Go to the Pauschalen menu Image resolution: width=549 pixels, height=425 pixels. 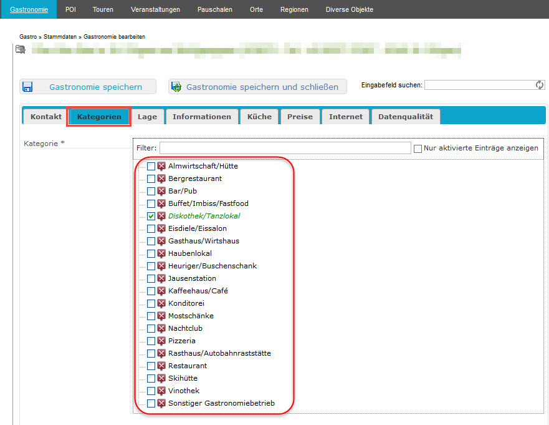coord(214,9)
